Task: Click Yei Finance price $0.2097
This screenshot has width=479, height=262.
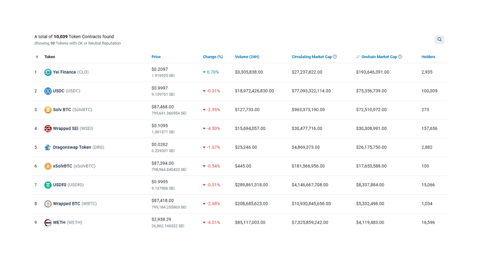Action: point(160,69)
